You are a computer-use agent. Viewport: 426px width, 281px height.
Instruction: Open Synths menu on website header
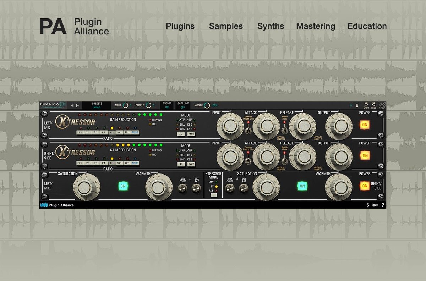pyautogui.click(x=271, y=26)
